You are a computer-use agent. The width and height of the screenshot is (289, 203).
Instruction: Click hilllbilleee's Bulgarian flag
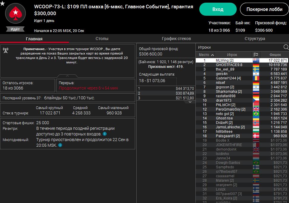pos(256,132)
